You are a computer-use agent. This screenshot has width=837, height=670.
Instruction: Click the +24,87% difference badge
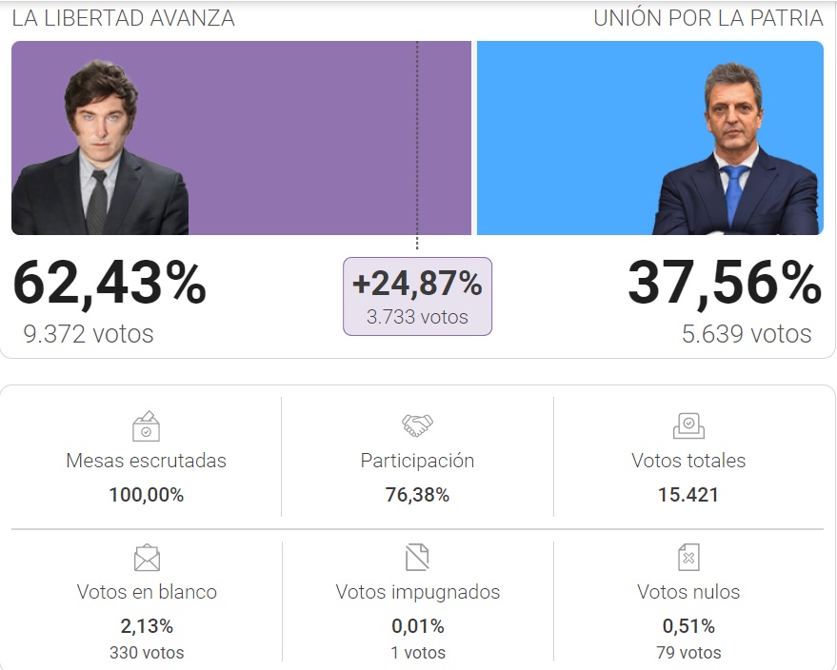417,296
